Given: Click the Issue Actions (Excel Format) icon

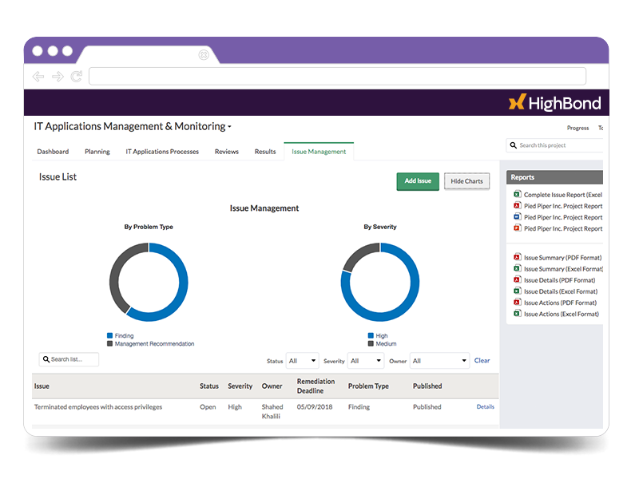Looking at the screenshot, I should click(x=517, y=314).
